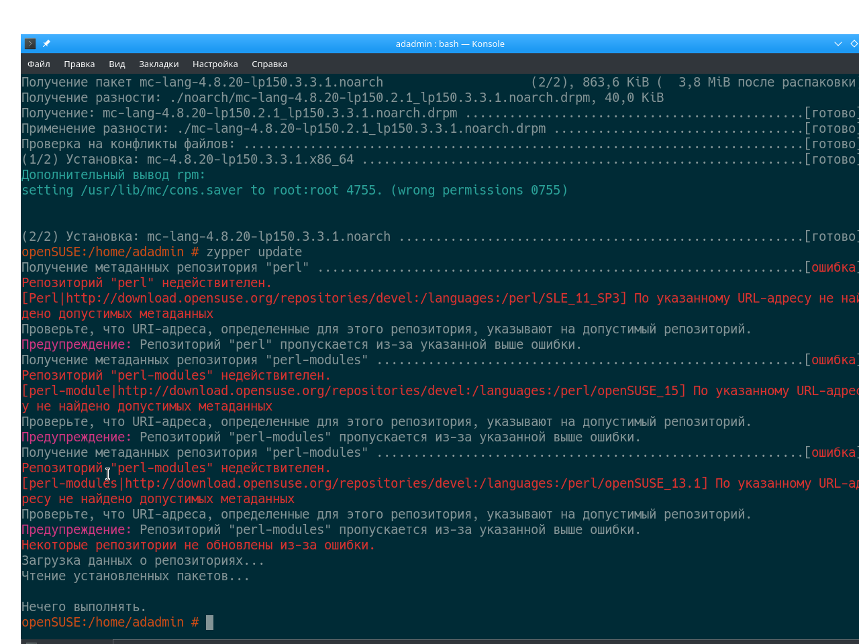Maximize Konsole with the diamond button
Image resolution: width=859 pixels, height=644 pixels.
click(x=854, y=44)
